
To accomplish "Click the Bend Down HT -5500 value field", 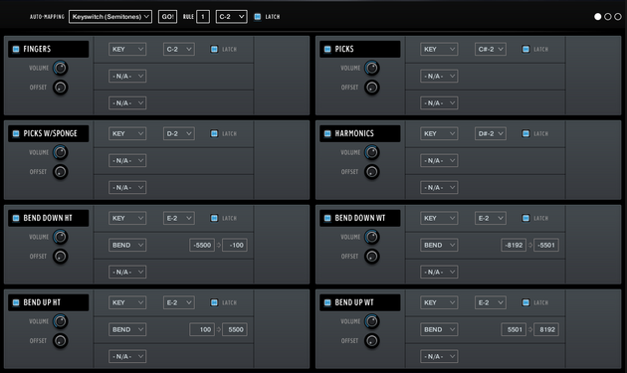I will [202, 245].
